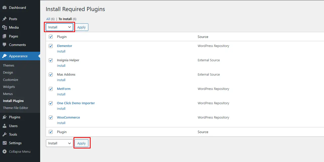
Task: Click the Dashboard gauge icon
Action: [x=5, y=8]
